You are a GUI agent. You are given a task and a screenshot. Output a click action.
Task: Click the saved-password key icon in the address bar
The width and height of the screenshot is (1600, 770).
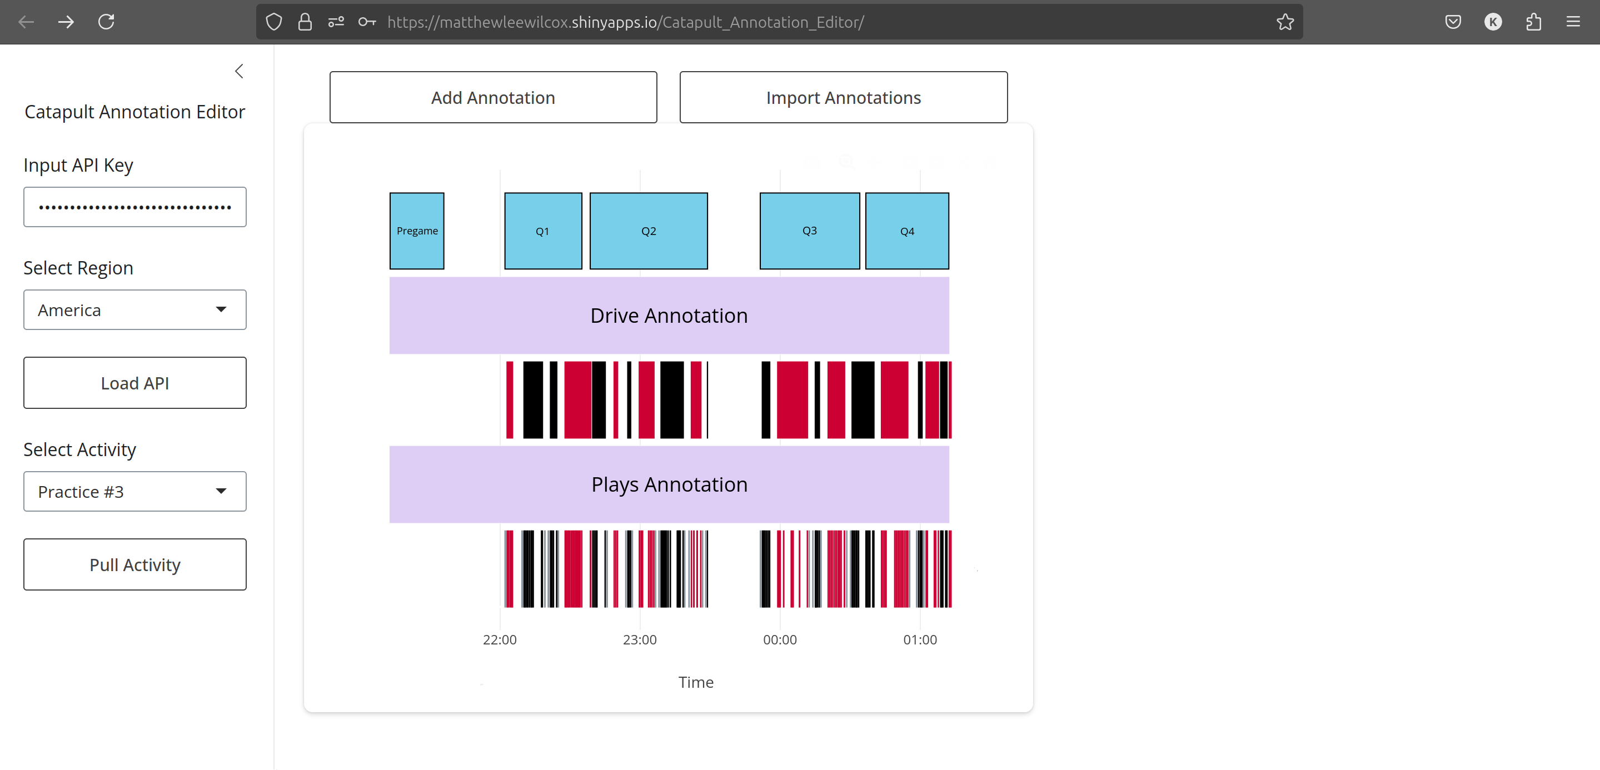pos(367,22)
